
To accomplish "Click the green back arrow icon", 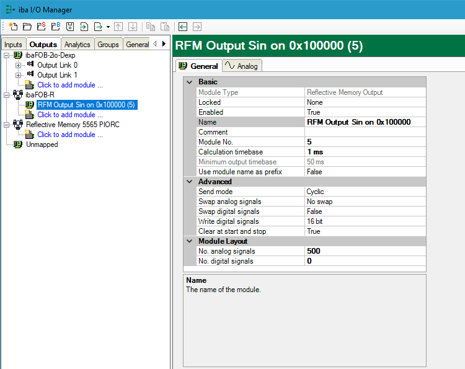I will tap(183, 27).
